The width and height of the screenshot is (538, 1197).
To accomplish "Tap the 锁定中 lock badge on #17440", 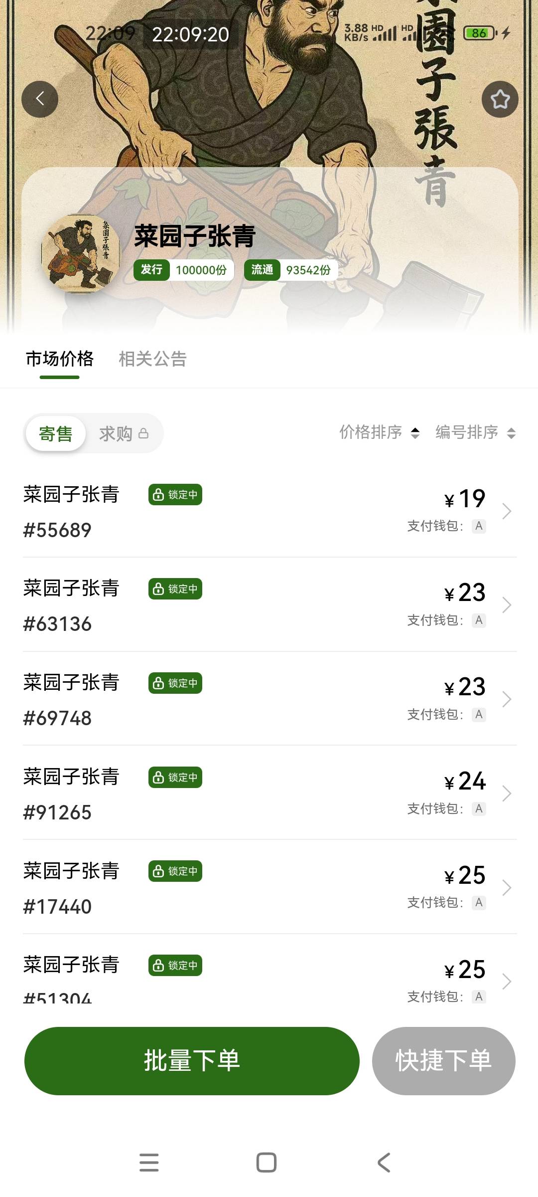I will pos(175,871).
